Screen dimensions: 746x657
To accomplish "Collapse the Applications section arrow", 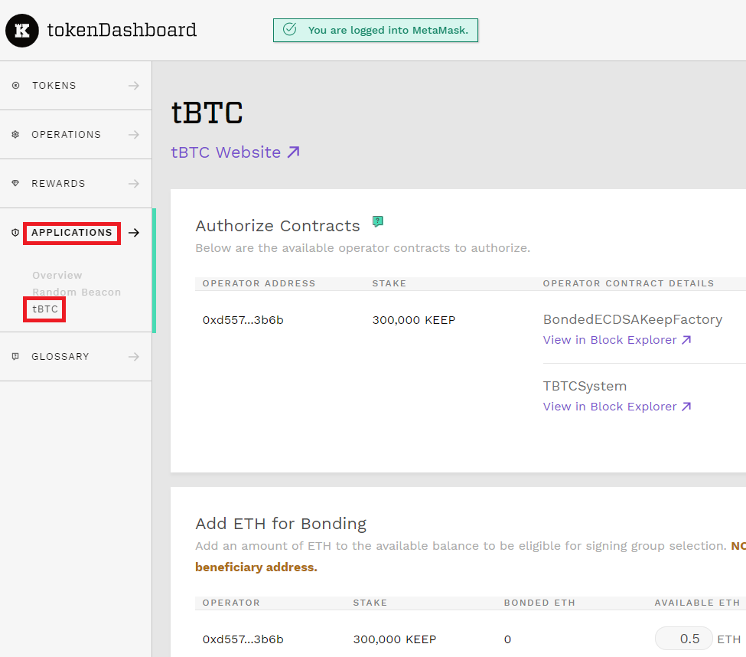I will coord(134,233).
